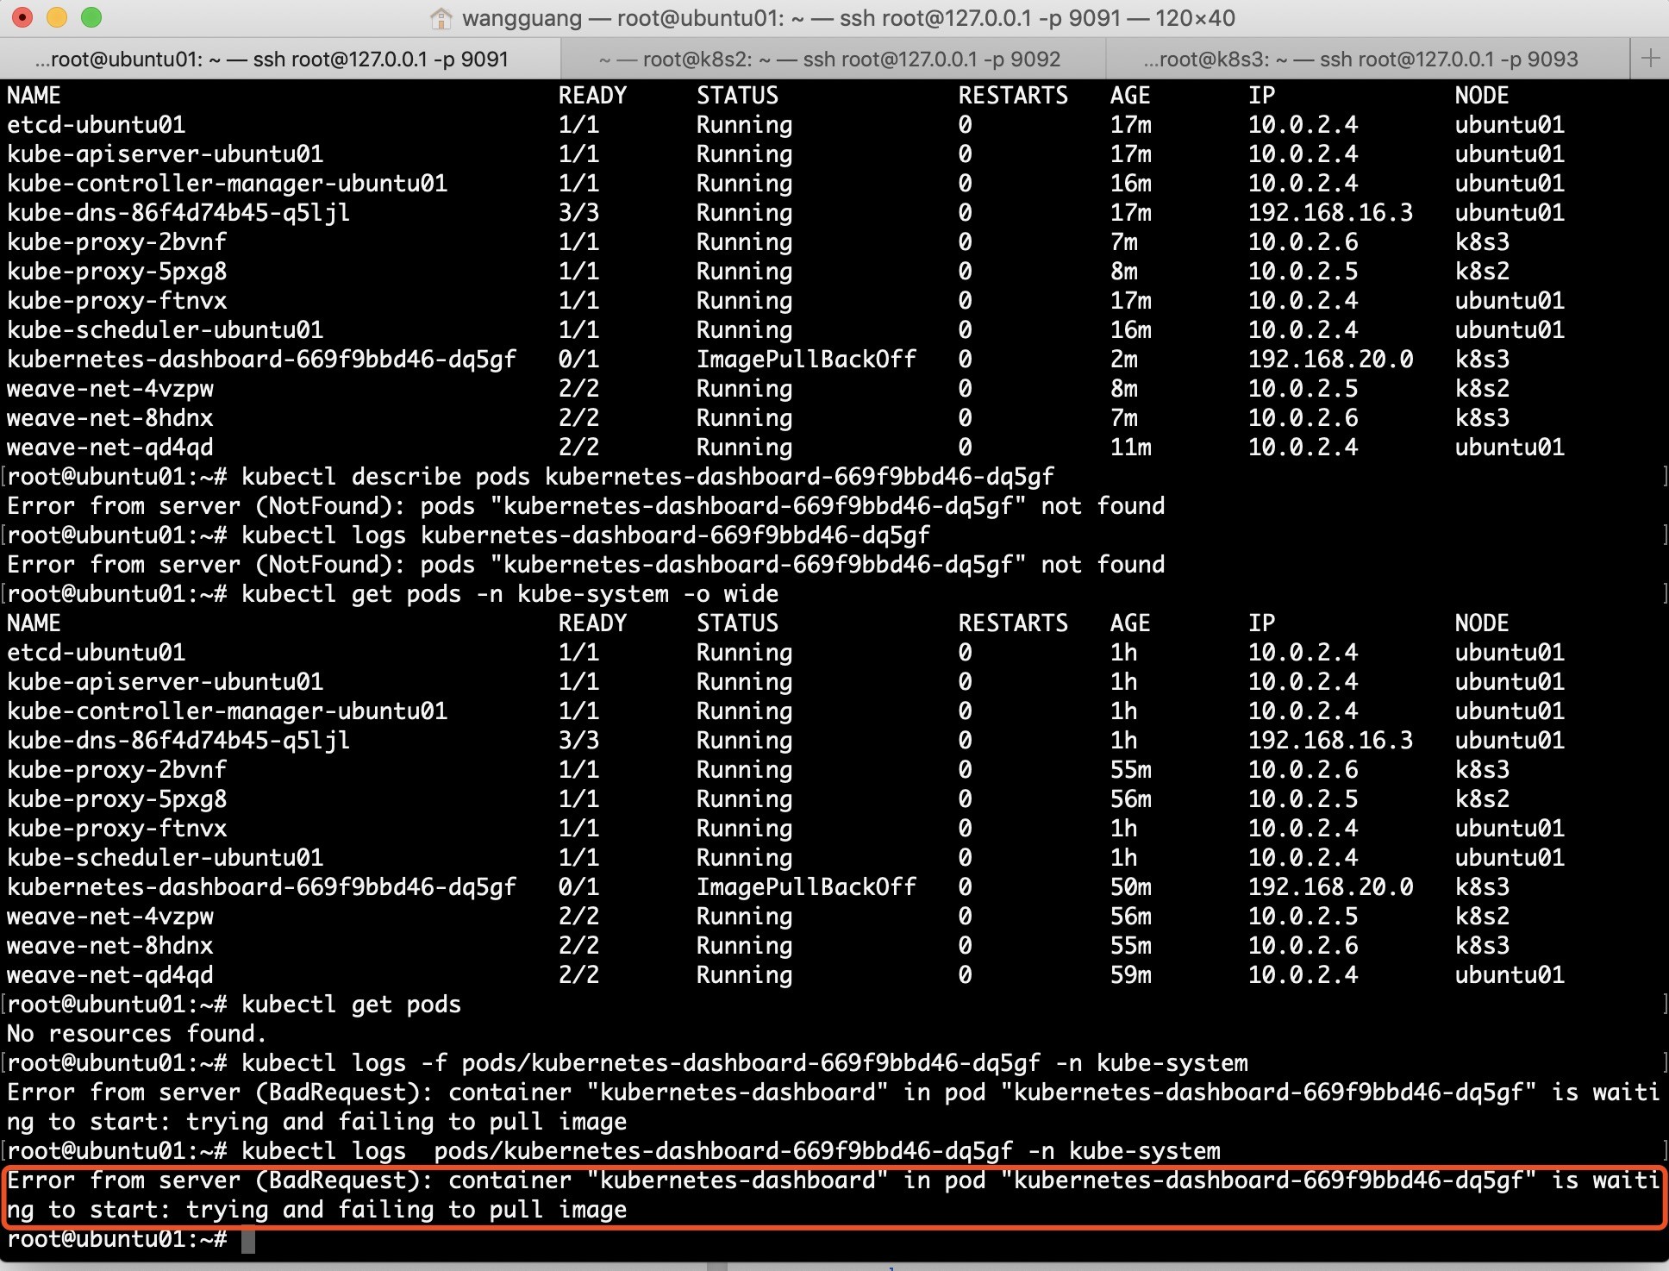This screenshot has width=1669, height=1271.
Task: Click the green zoom window button
Action: coord(91,17)
